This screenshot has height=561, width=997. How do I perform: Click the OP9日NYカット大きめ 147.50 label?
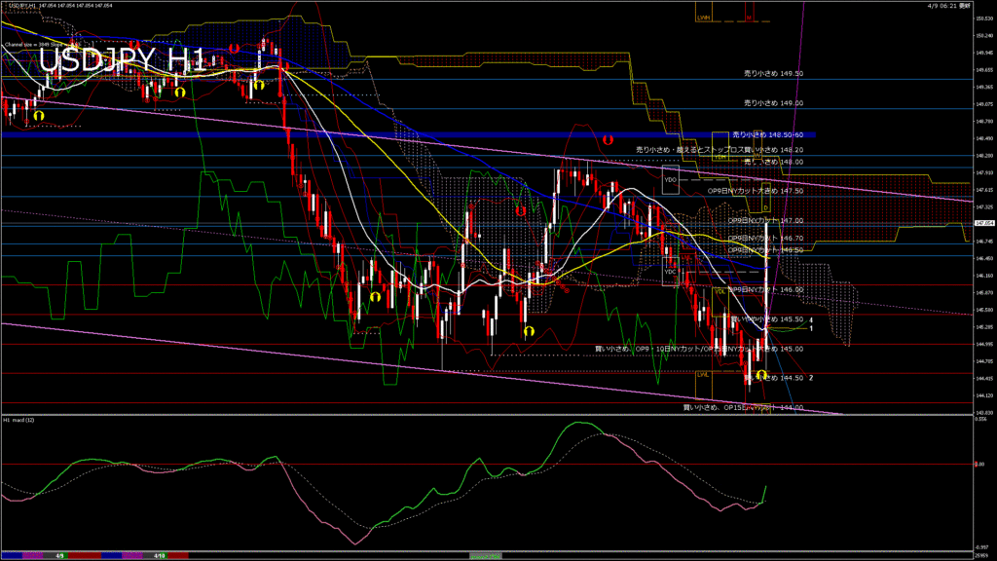[755, 191]
